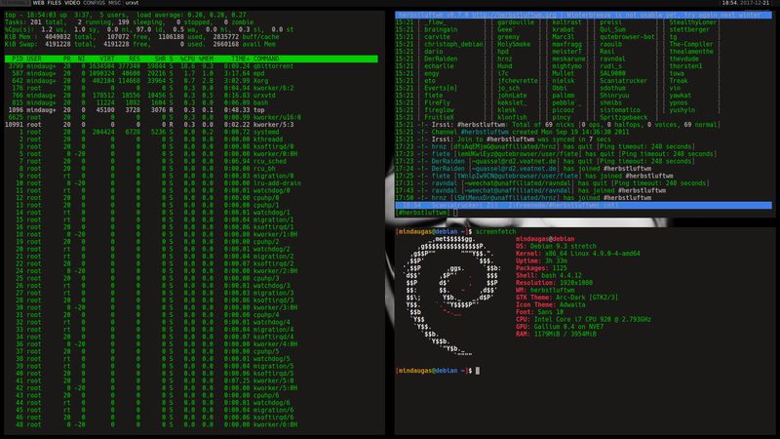Click nick StealthyLoner in irssi list
The image size is (780, 439).
[693, 22]
